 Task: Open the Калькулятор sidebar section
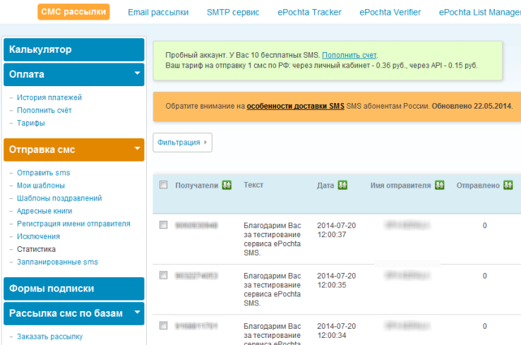pyautogui.click(x=74, y=49)
